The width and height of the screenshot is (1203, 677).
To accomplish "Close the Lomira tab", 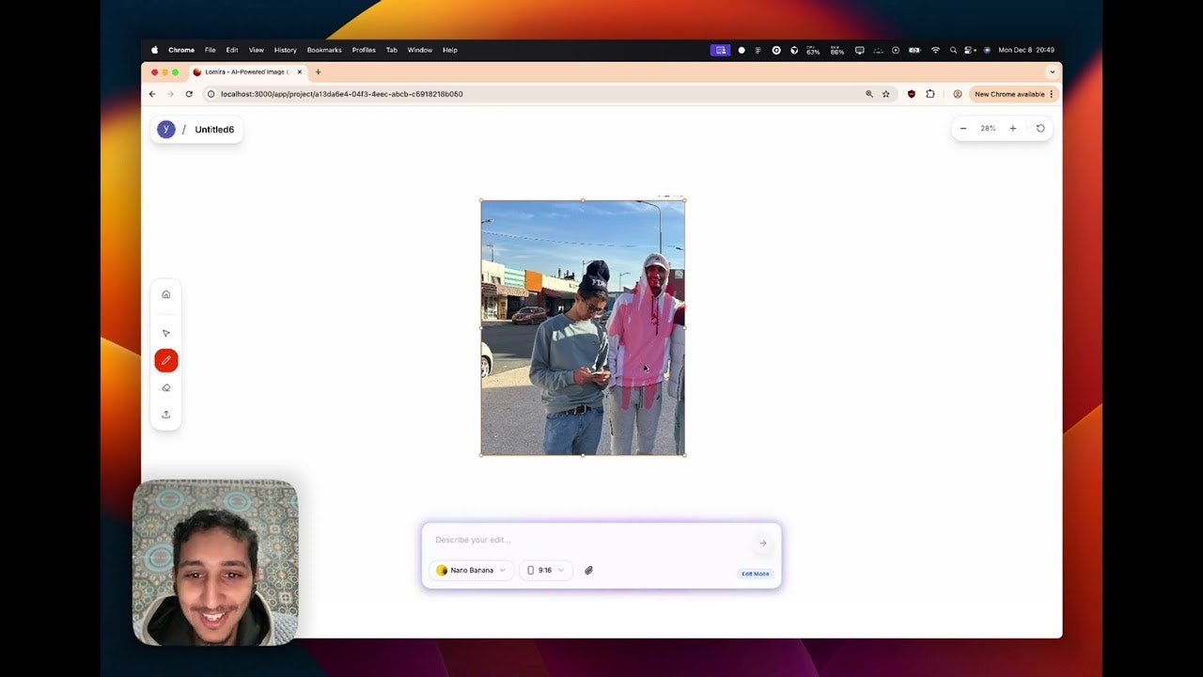I will 300,72.
